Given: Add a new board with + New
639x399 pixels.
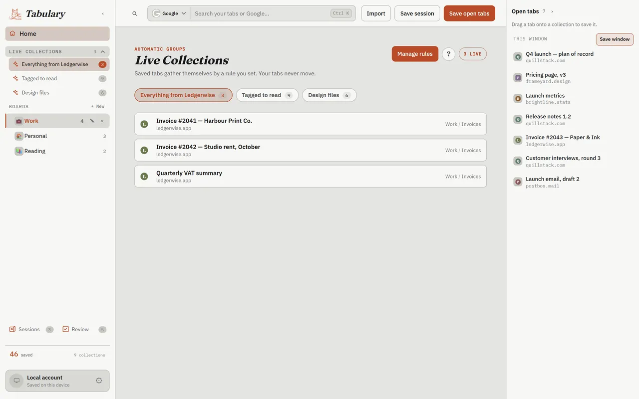Looking at the screenshot, I should click(x=98, y=106).
